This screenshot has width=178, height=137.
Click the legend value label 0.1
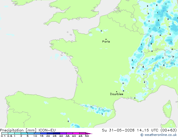tap(3, 136)
